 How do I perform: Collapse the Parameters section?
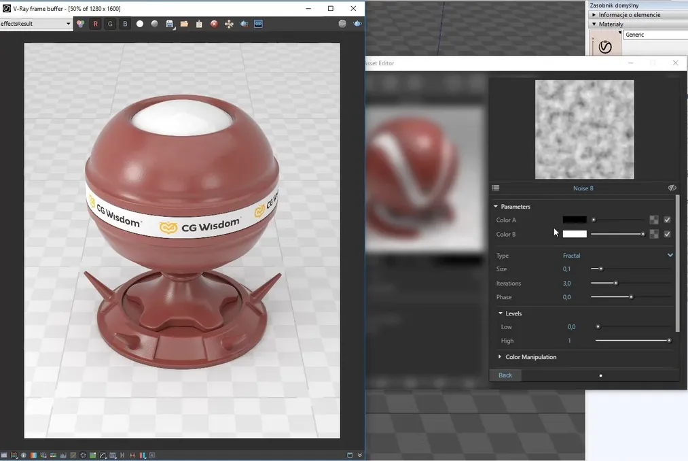pyautogui.click(x=496, y=206)
